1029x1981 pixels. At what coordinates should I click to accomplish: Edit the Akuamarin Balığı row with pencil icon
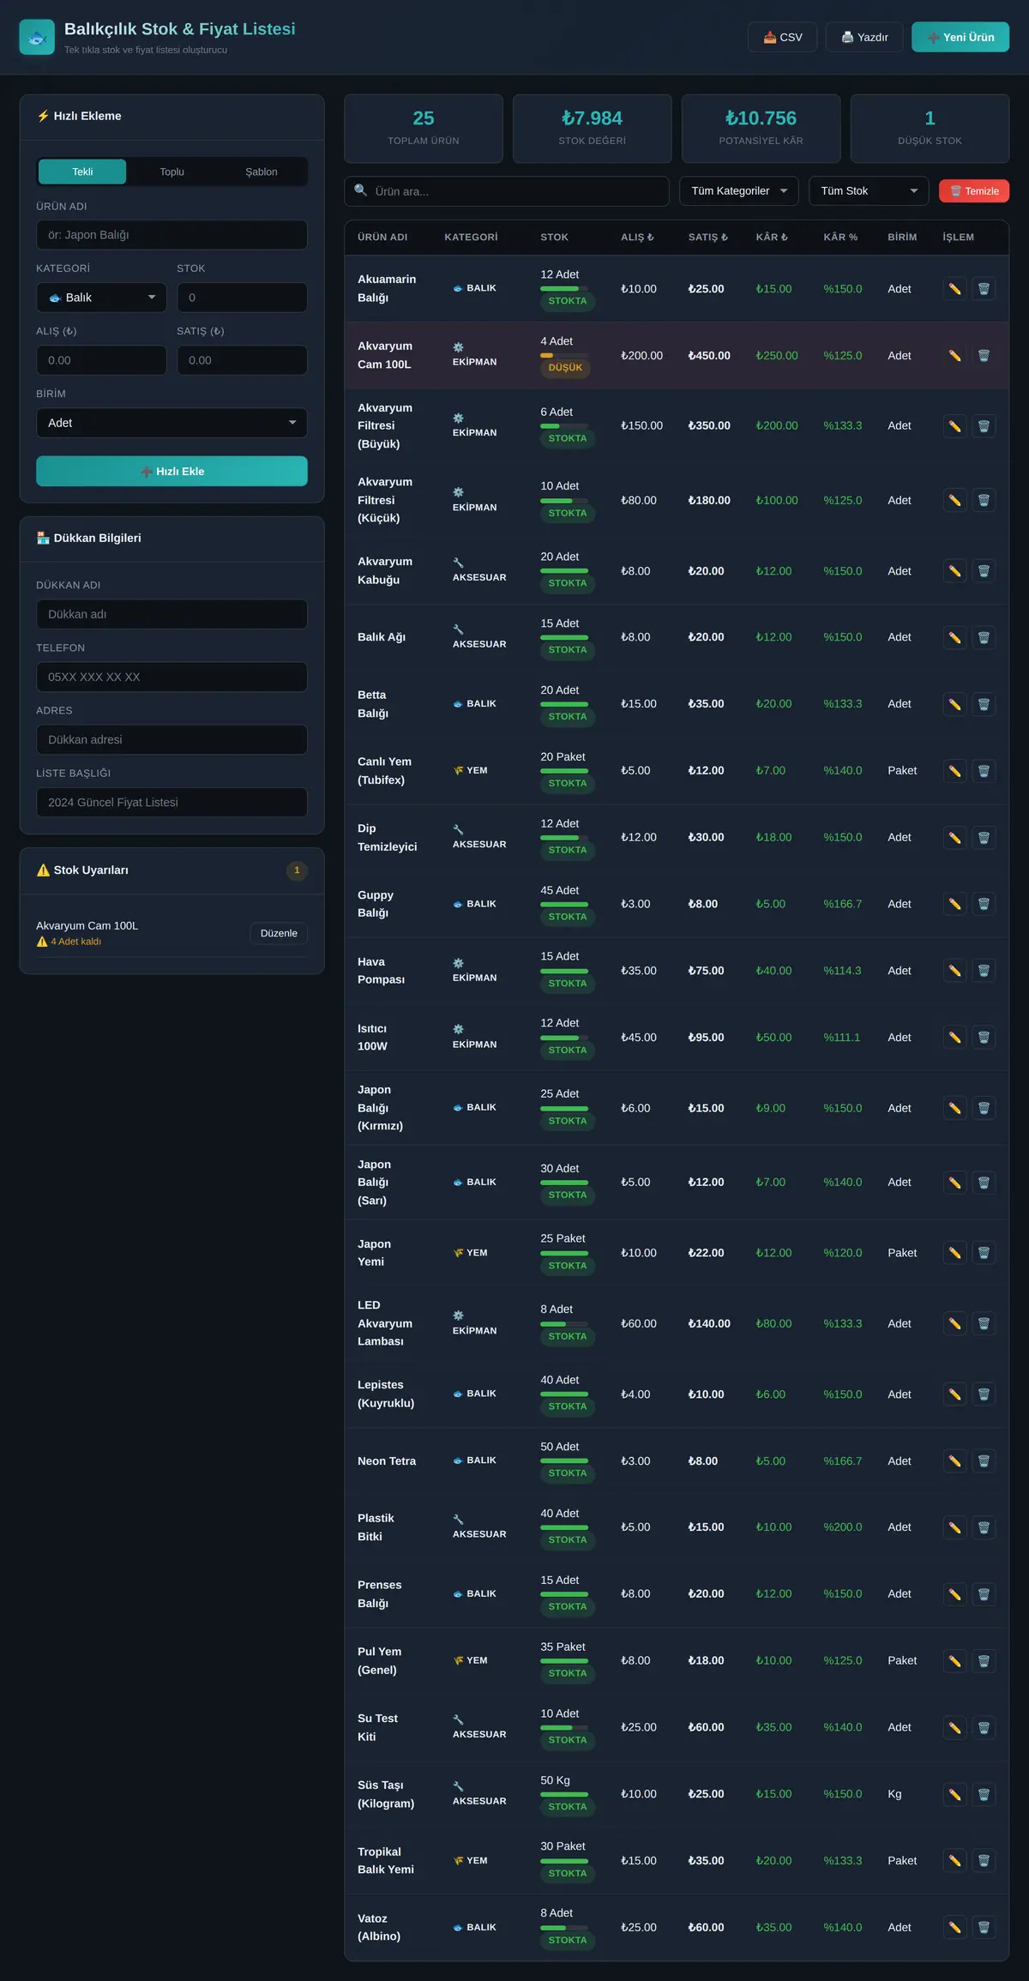pyautogui.click(x=954, y=289)
